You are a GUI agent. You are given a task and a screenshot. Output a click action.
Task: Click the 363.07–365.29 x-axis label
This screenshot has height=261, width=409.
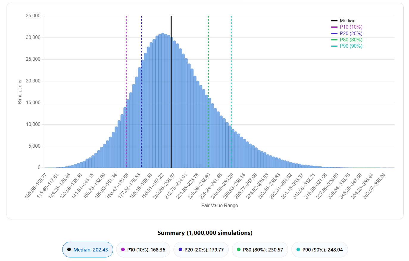point(374,186)
